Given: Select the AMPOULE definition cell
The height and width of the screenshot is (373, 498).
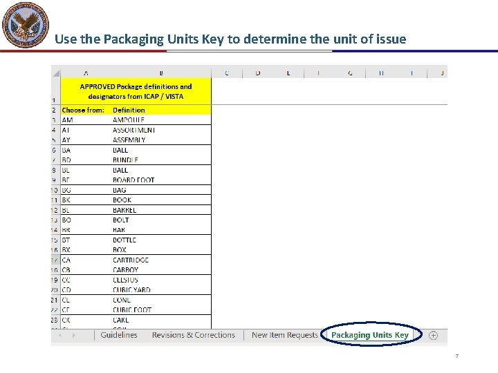Looking at the screenshot, I should pyautogui.click(x=161, y=120).
